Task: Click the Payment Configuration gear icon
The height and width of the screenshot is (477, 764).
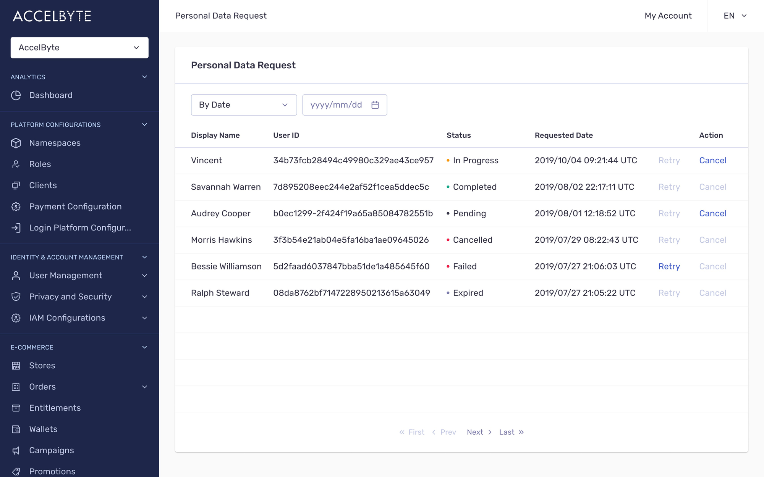Action: pos(16,206)
